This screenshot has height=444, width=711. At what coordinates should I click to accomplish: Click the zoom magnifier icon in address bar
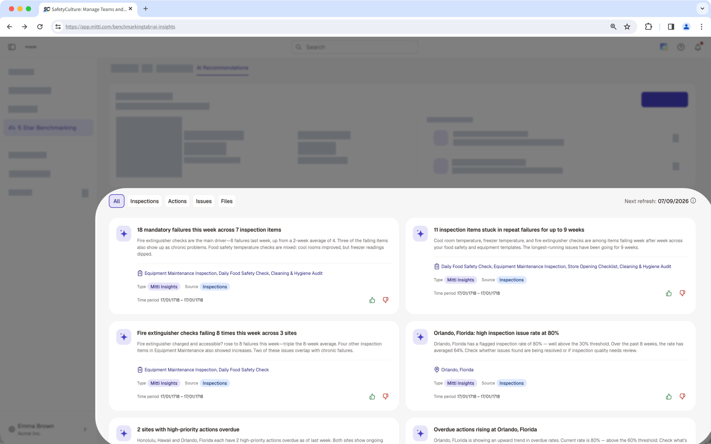pyautogui.click(x=613, y=27)
